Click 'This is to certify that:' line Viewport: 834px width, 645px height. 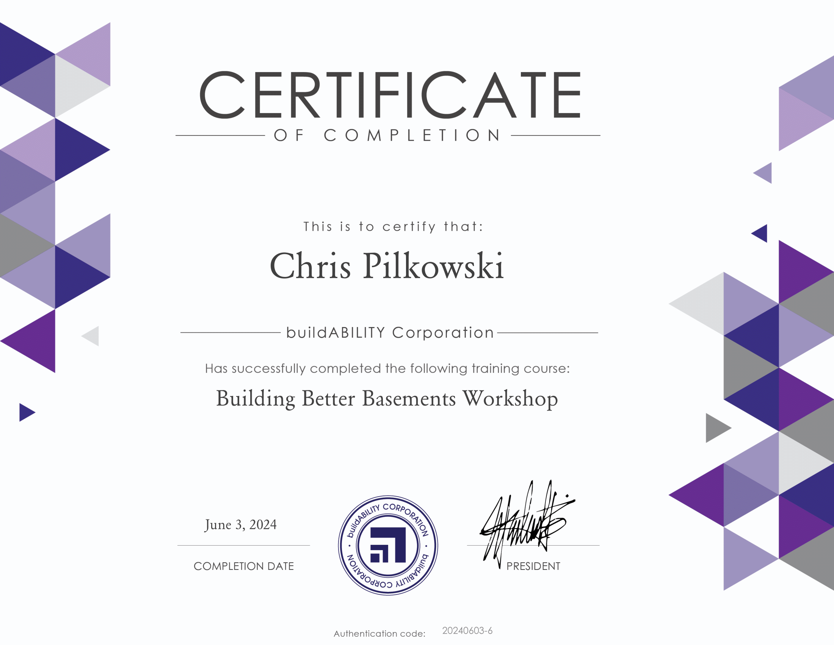[x=393, y=227]
